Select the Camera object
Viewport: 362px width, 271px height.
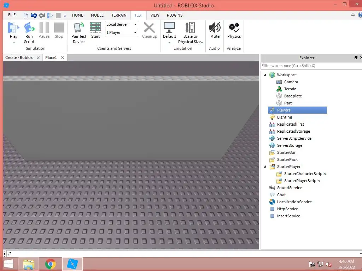click(x=291, y=82)
